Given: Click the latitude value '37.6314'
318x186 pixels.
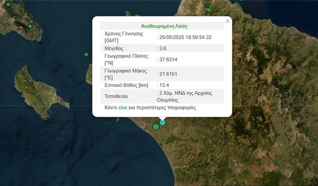Looking at the screenshot, I should click(x=168, y=59).
